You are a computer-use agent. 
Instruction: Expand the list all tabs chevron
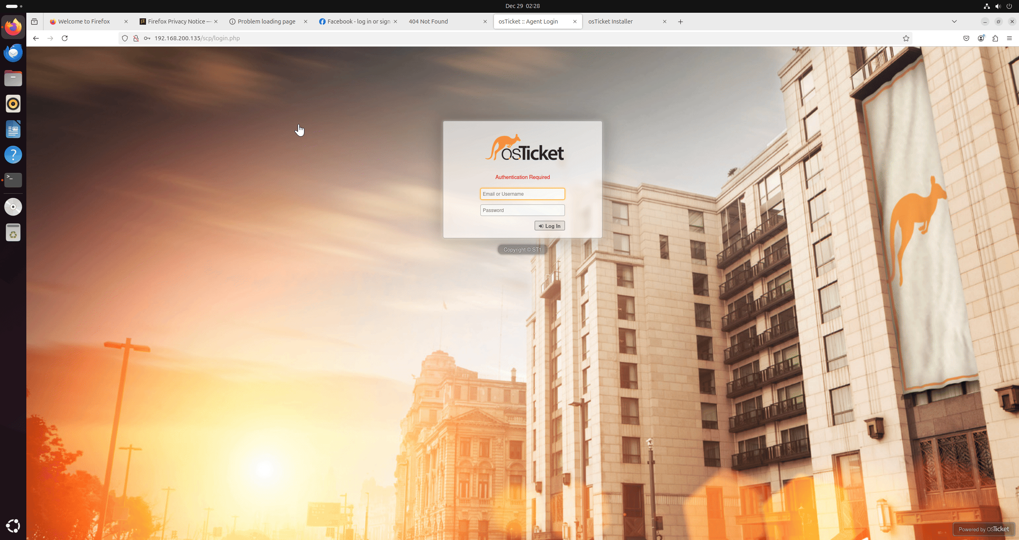tap(954, 22)
